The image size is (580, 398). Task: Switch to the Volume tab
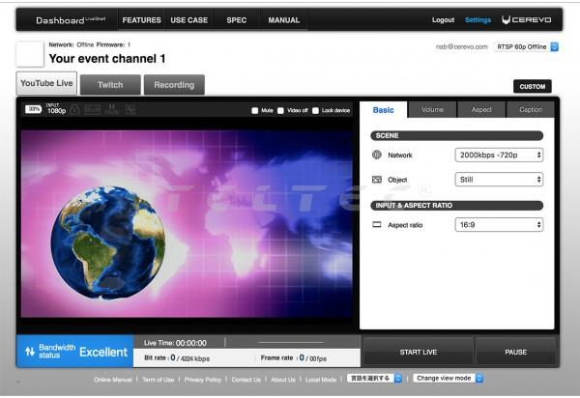[432, 109]
